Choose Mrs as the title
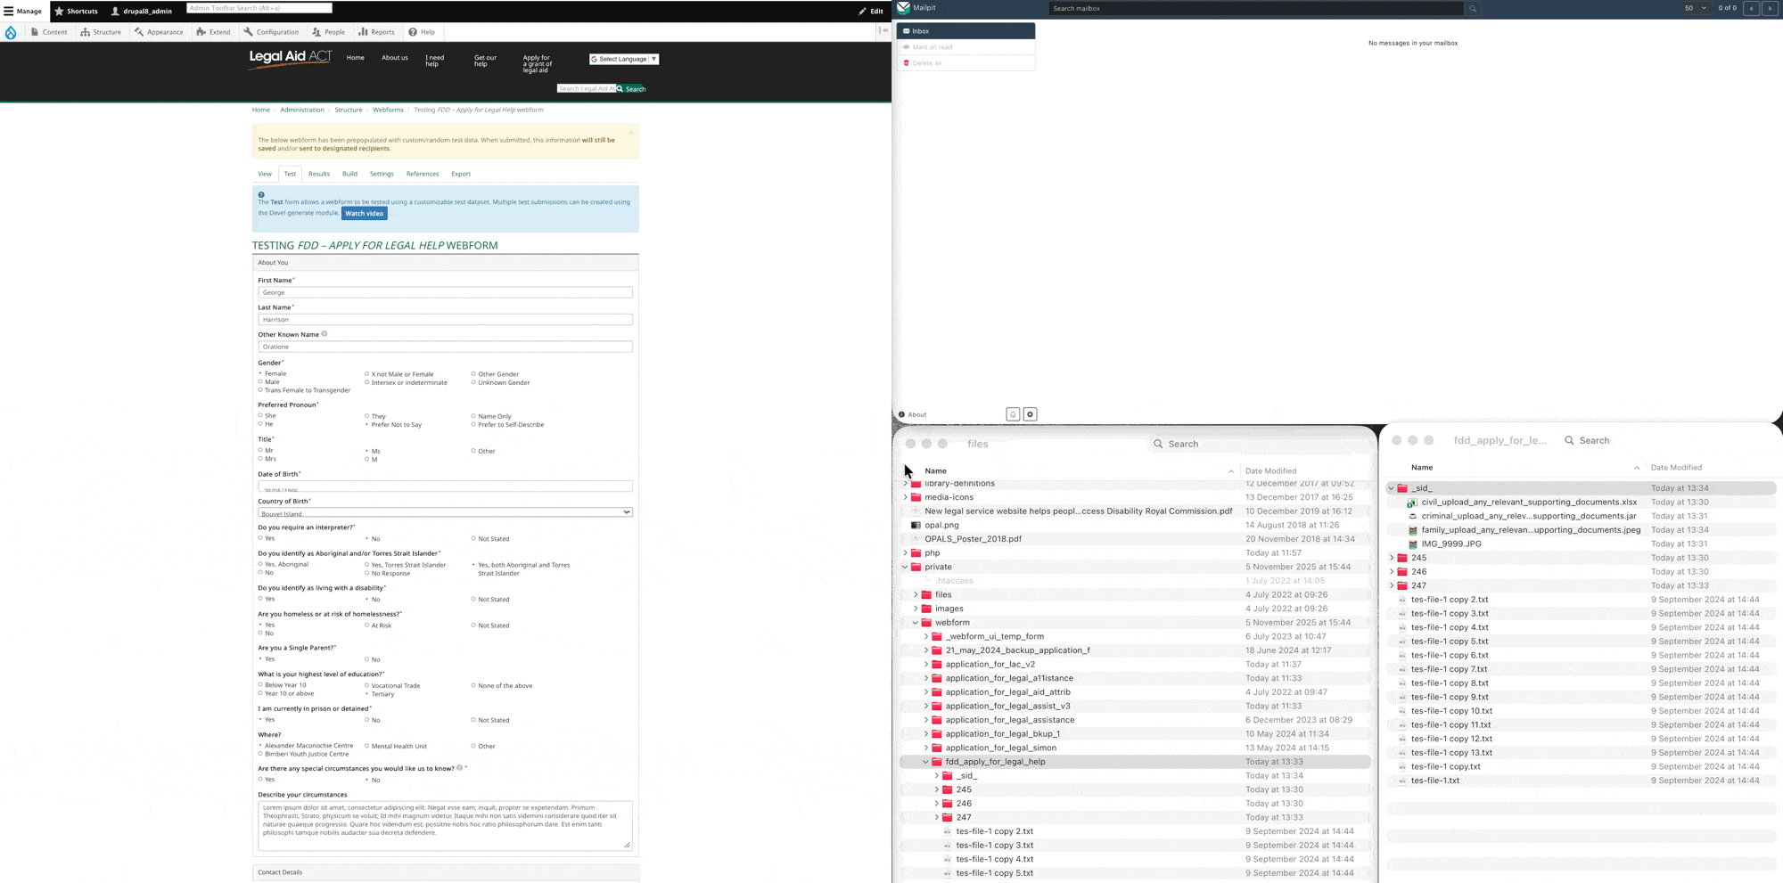This screenshot has width=1783, height=883. tap(260, 459)
